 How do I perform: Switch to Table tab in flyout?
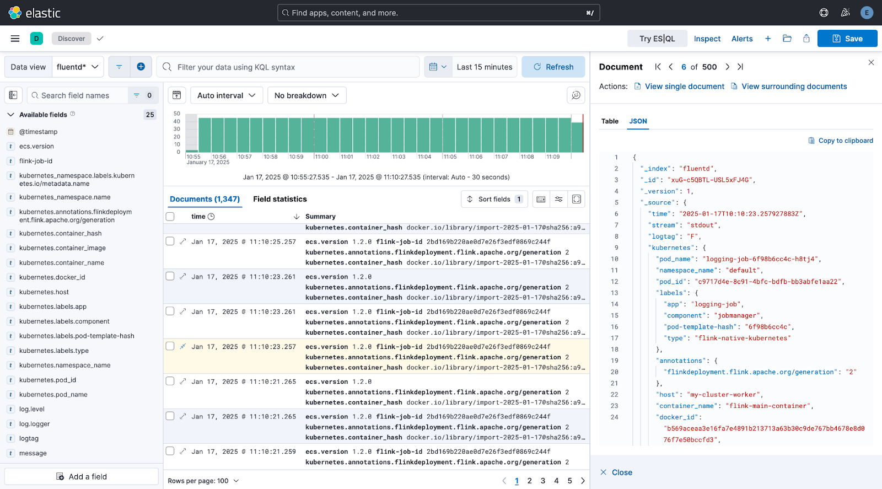(x=610, y=121)
